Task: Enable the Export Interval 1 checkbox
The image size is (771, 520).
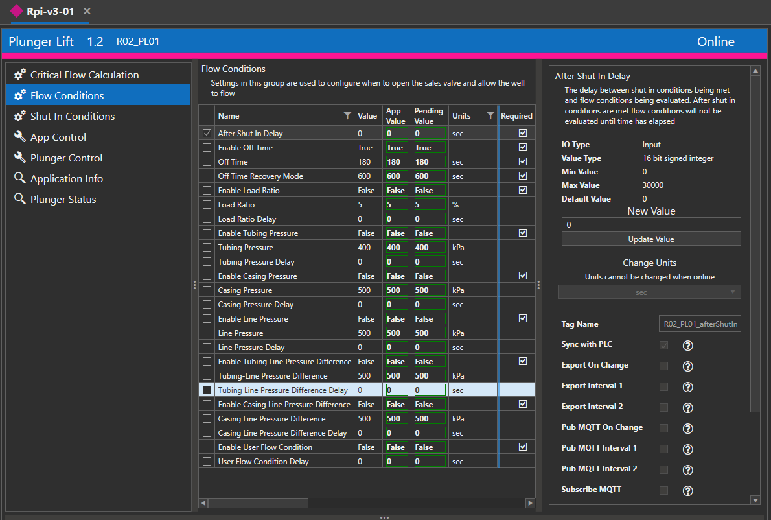Action: (663, 387)
